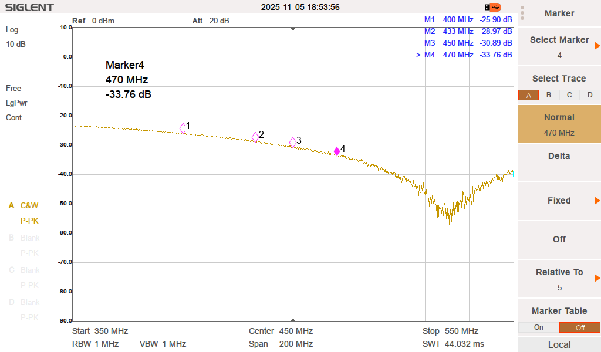The image size is (601, 352).
Task: Select trace A in Select Trace
Action: pos(528,95)
